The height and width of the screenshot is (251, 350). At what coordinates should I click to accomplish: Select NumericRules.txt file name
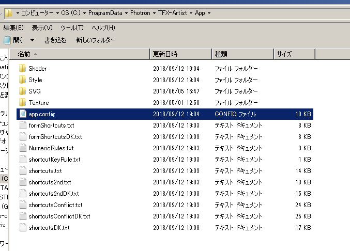(x=51, y=148)
